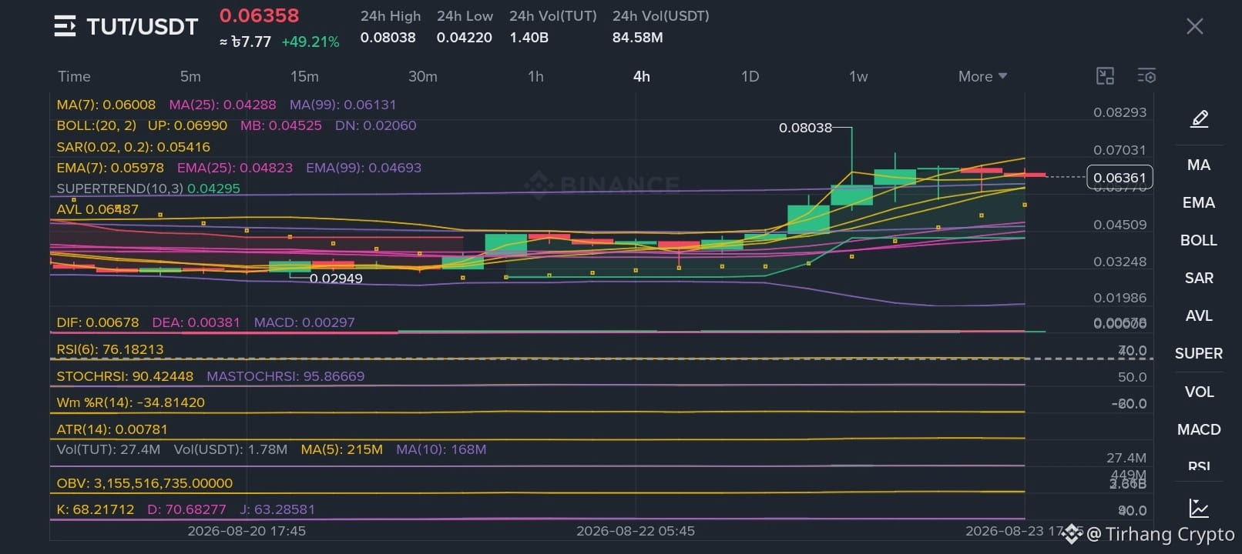Toggle the MA indicator in sidebar

1199,165
